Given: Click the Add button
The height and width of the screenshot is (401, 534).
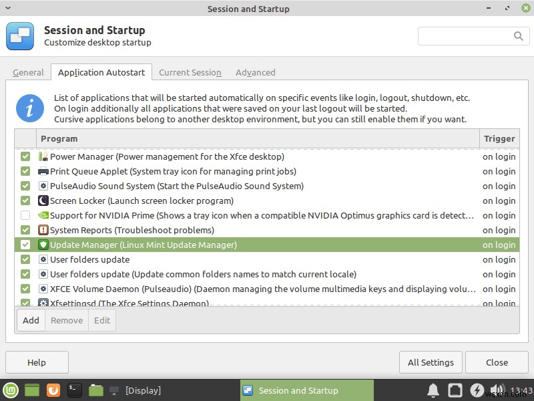Looking at the screenshot, I should coord(31,320).
